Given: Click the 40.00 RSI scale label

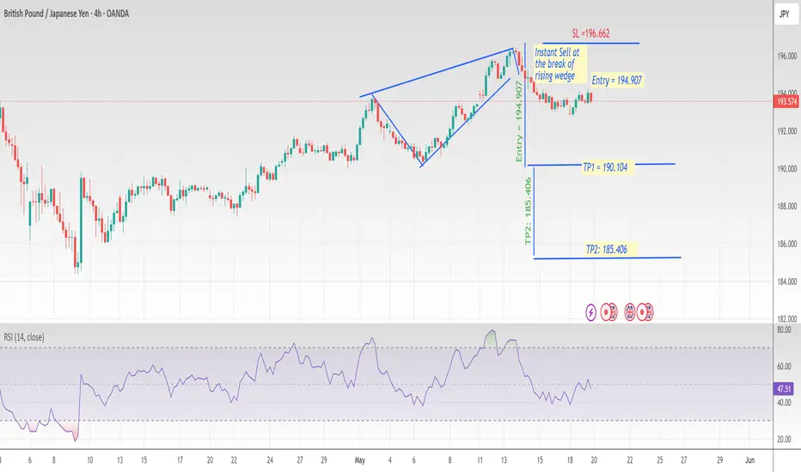Looking at the screenshot, I should [x=784, y=403].
